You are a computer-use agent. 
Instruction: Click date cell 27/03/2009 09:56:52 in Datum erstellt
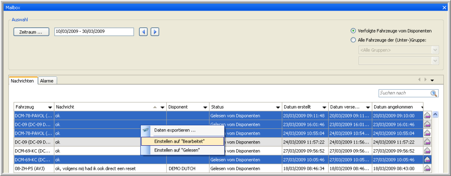[305, 151]
